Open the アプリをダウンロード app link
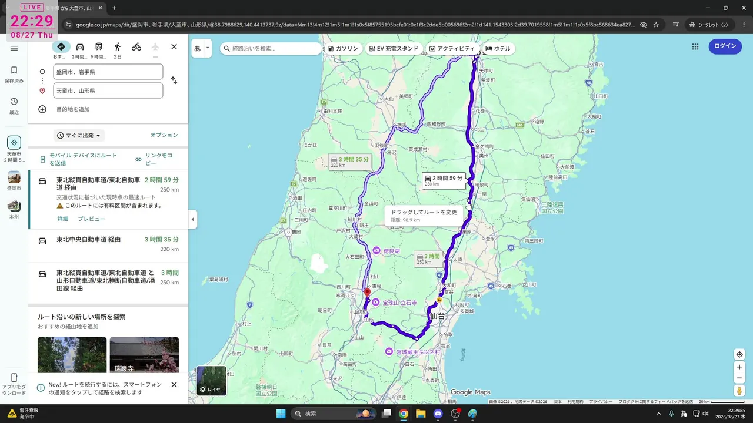This screenshot has height=423, width=753. click(14, 384)
